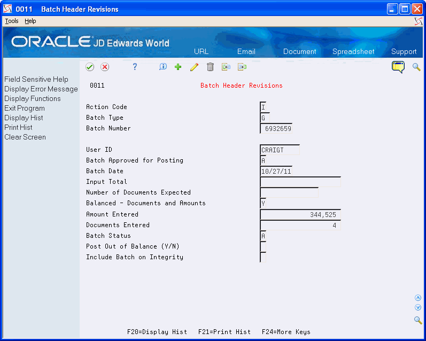Click Batch Approved for Posting field
This screenshot has height=341, width=426.
pos(263,160)
